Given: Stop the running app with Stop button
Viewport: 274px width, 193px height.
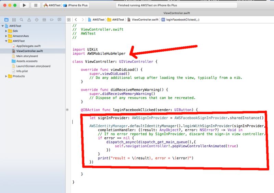Looking at the screenshot, I should pos(36,5).
